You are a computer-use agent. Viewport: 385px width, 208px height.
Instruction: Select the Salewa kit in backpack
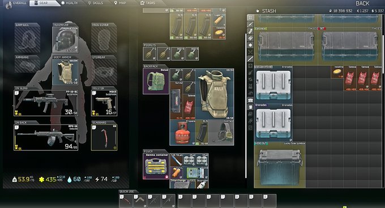pos(189,107)
